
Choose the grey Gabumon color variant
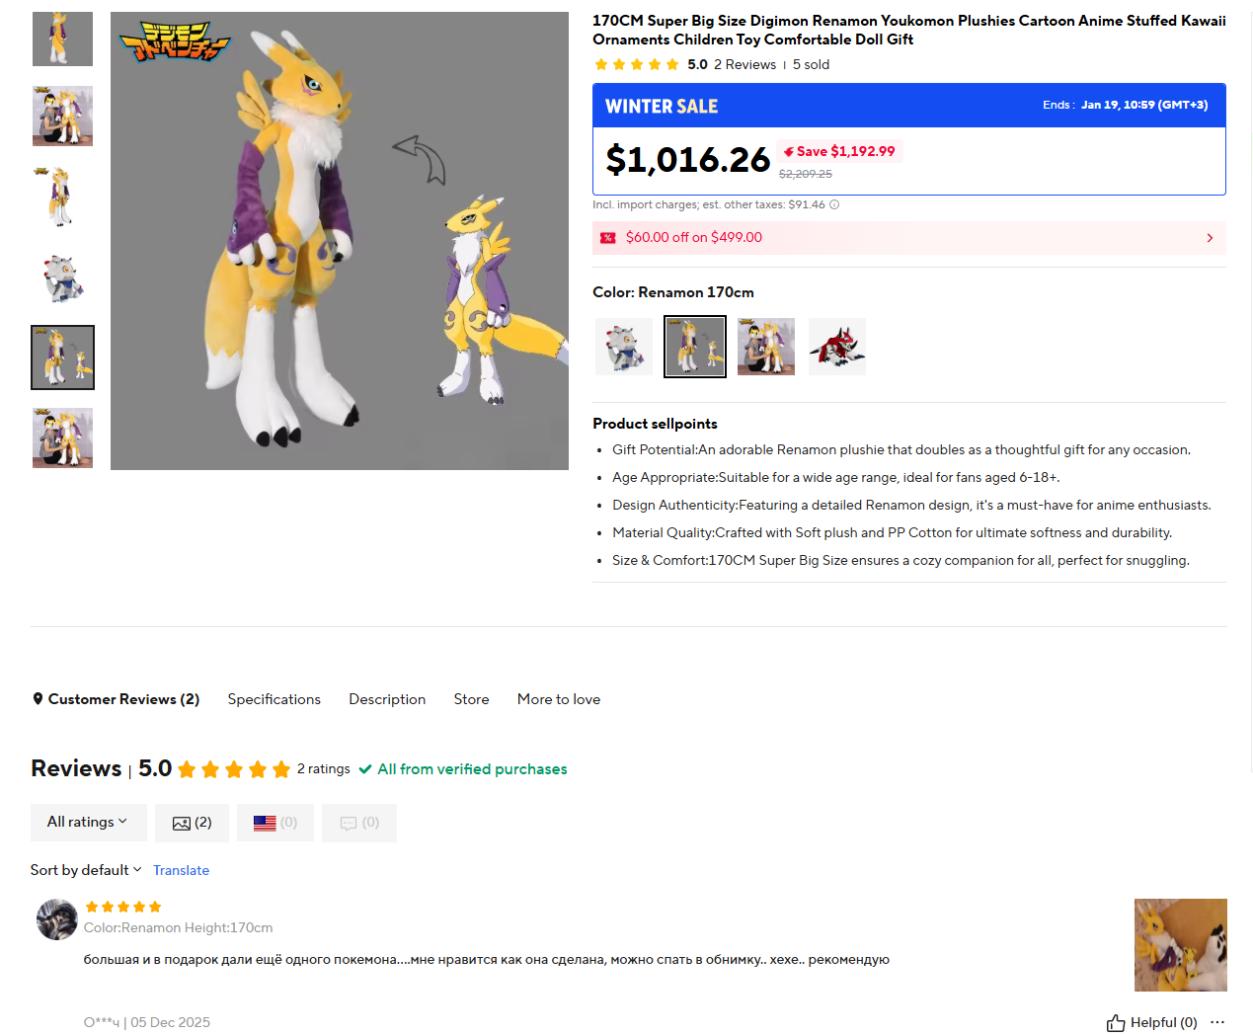coord(624,347)
